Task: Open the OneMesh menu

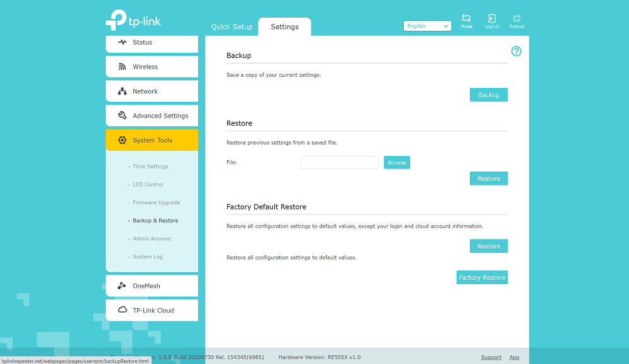Action: pyautogui.click(x=152, y=285)
